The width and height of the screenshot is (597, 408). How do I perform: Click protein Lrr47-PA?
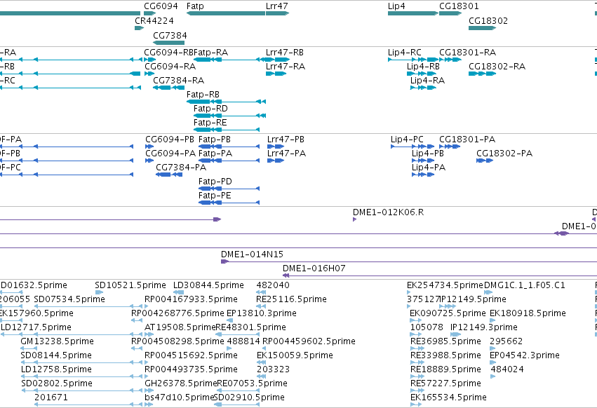276,161
